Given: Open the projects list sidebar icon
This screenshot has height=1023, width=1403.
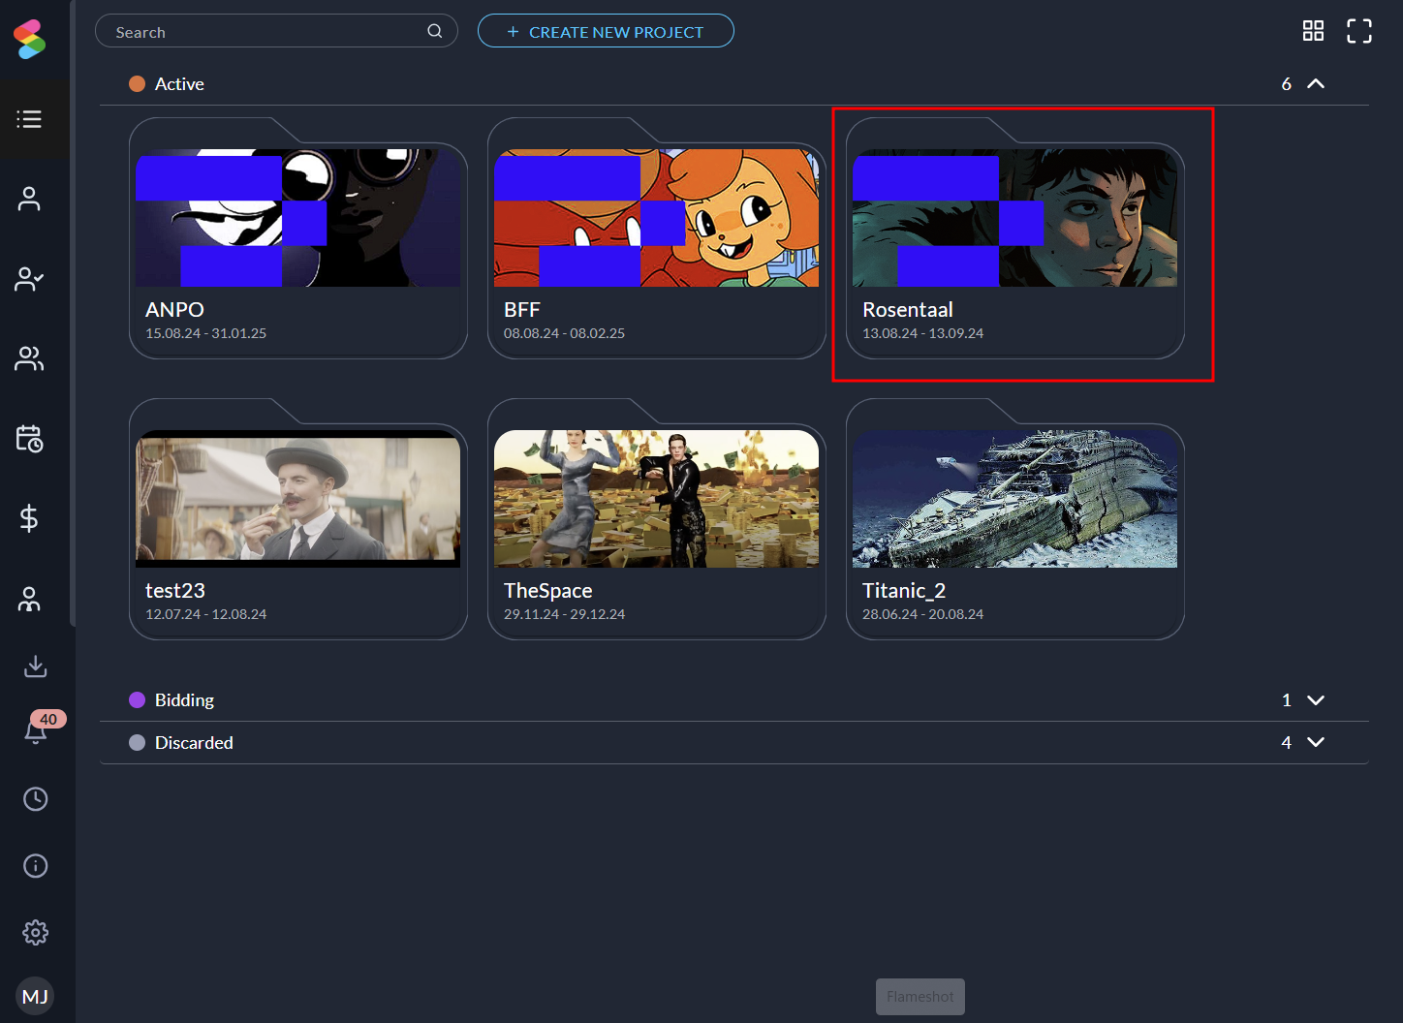Looking at the screenshot, I should pos(29,119).
